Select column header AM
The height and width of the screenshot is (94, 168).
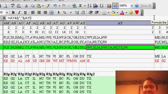tap(6, 23)
